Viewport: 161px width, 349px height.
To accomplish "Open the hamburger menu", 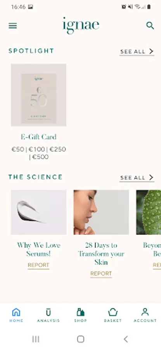I will 13,26.
